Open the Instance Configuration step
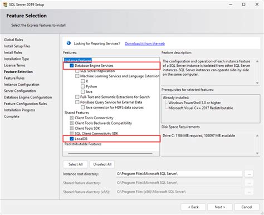264x215 pixels. (x=22, y=85)
